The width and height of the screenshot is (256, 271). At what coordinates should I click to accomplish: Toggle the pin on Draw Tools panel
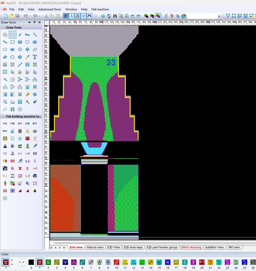[x=34, y=23]
